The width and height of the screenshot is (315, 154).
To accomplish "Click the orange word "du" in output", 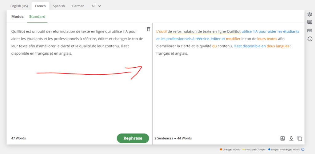I will 214,46.
